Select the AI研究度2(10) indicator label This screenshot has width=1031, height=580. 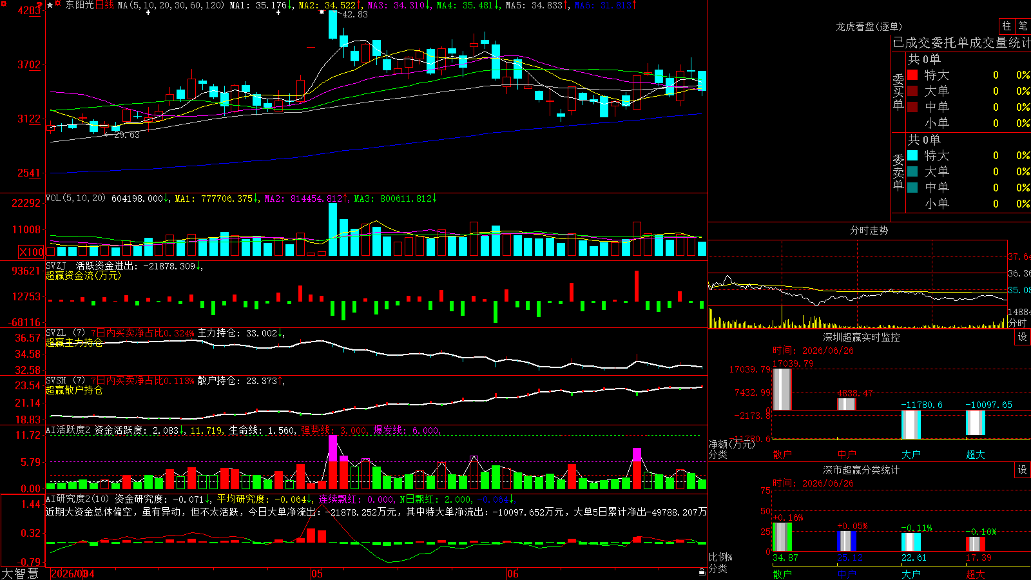point(77,499)
